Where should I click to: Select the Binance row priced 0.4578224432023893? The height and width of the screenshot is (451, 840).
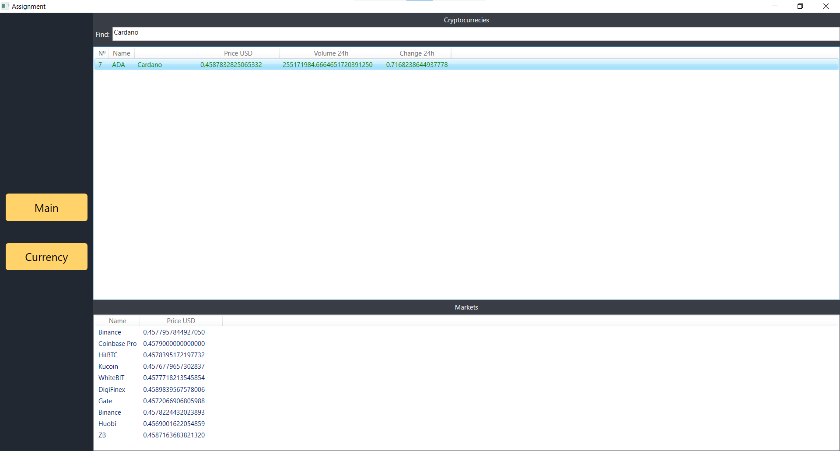[466, 412]
